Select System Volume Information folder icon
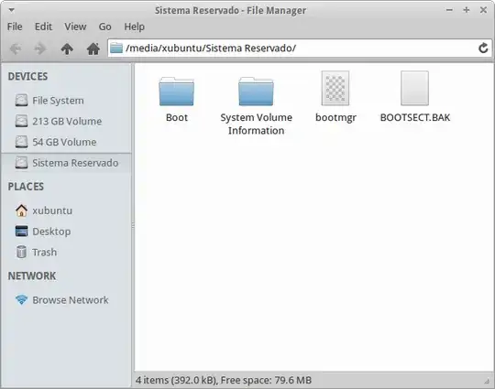Image resolution: width=495 pixels, height=389 pixels. 256,92
